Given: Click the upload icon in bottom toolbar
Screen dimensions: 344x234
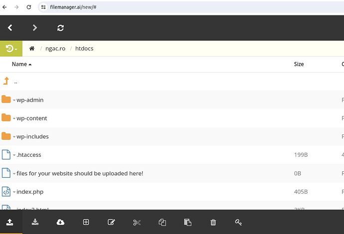Looking at the screenshot, I should click(x=9, y=222).
